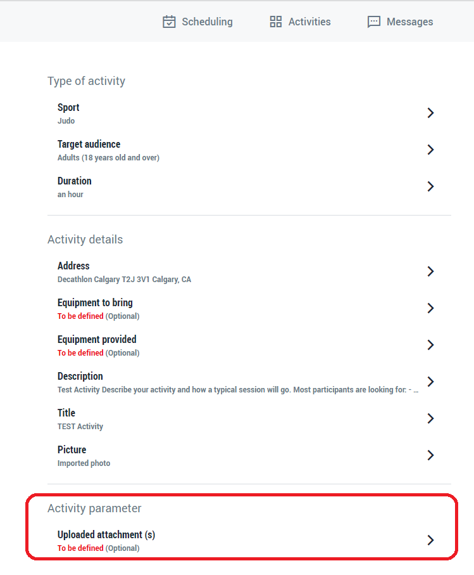
Task: Expand the Description row chevron
Action: [x=430, y=382]
